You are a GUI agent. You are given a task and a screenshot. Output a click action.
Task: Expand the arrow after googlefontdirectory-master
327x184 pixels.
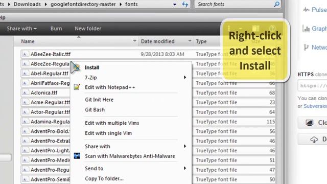(x=121, y=4)
